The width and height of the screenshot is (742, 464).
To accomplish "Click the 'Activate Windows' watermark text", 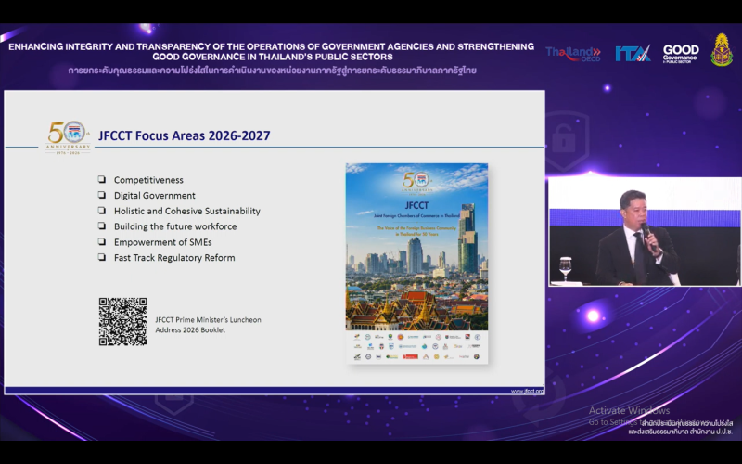I will pos(630,410).
